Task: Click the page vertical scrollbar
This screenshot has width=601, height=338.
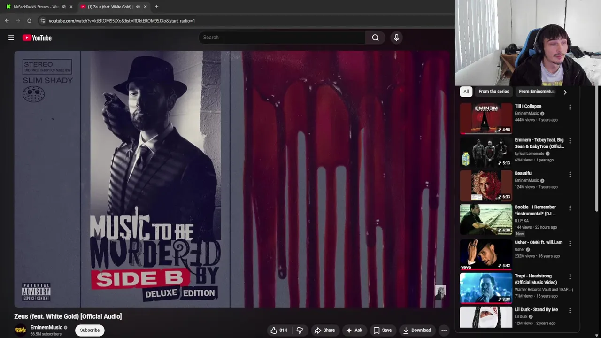Action: 597,148
